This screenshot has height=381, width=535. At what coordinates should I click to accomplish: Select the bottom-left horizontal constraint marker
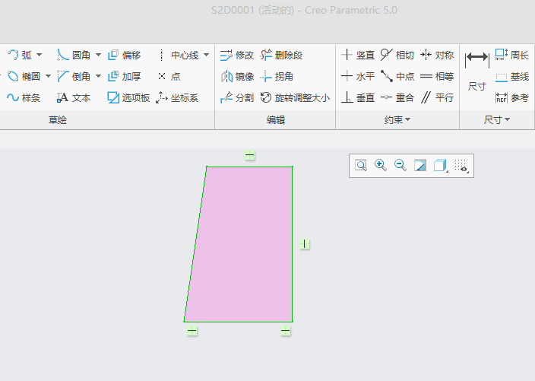pos(192,331)
